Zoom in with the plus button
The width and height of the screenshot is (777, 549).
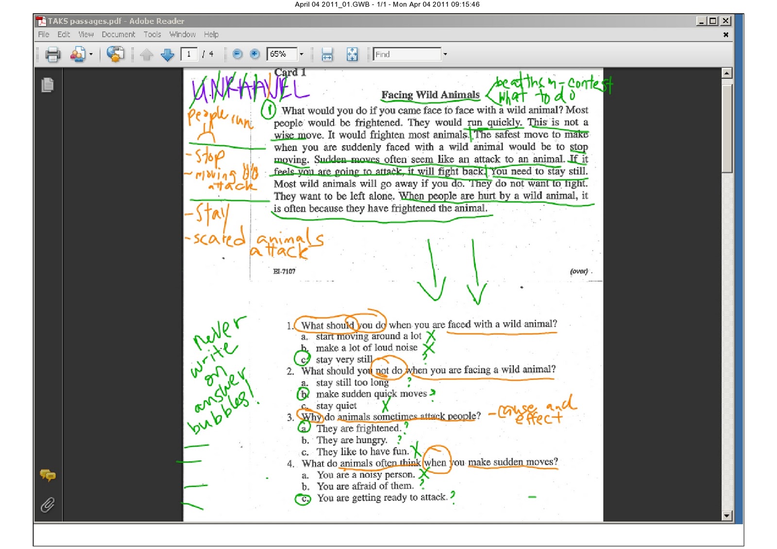tap(254, 54)
